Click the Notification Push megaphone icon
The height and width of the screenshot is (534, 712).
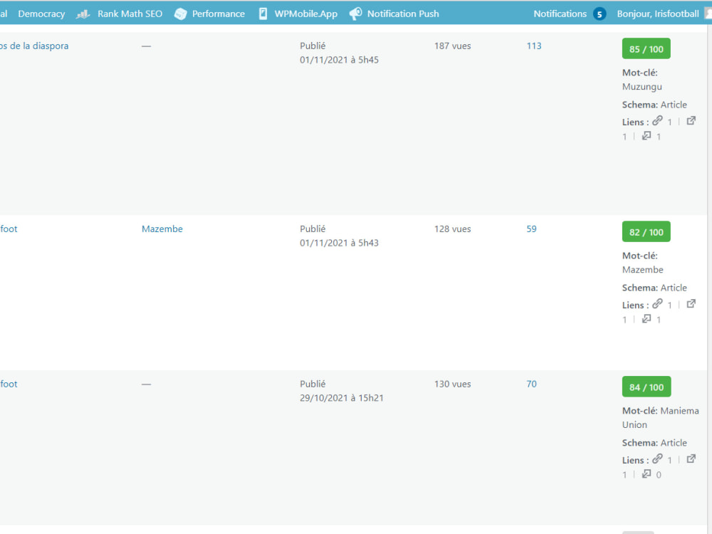point(355,14)
